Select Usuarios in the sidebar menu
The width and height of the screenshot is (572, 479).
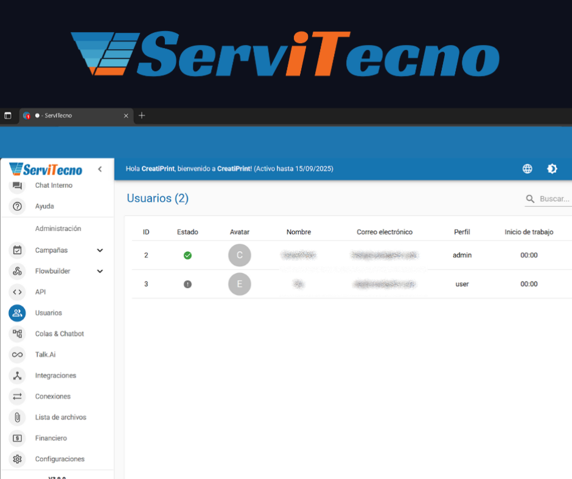(x=49, y=313)
